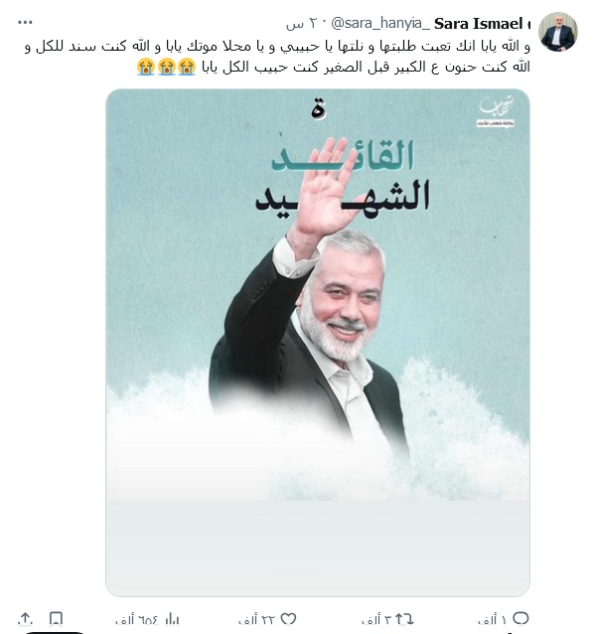Retweet using the repost arrows icon
The height and width of the screenshot is (634, 594).
pyautogui.click(x=404, y=619)
